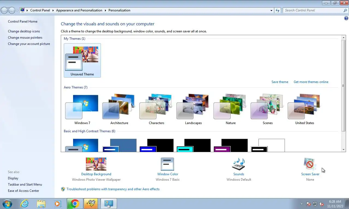Select the blue Windows Classic theme thumbnail
The width and height of the screenshot is (349, 209).
tap(119, 145)
